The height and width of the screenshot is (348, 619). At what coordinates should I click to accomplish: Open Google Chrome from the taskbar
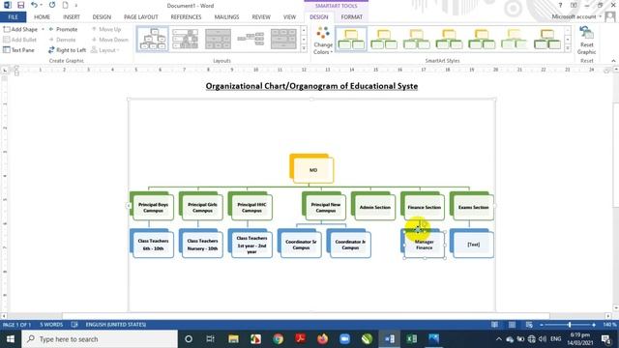(278, 339)
